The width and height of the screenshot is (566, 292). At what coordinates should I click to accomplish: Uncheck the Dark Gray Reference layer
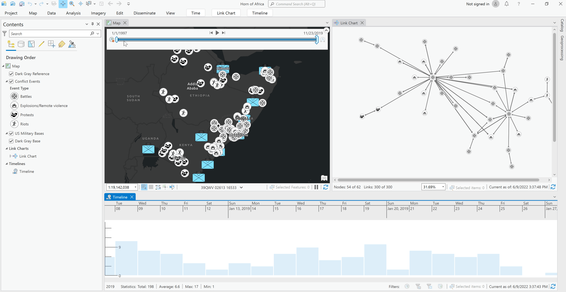[11, 74]
